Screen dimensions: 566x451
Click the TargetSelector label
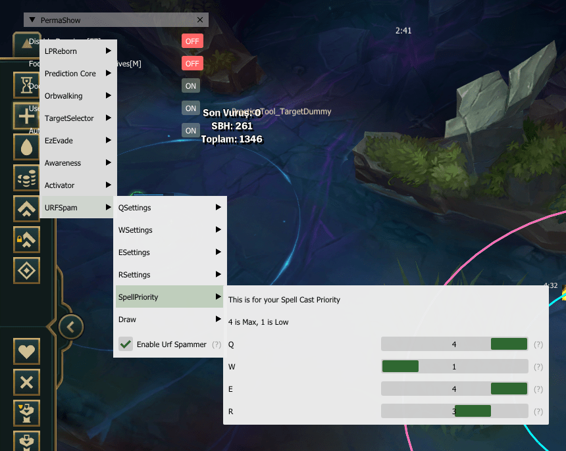[x=69, y=118]
